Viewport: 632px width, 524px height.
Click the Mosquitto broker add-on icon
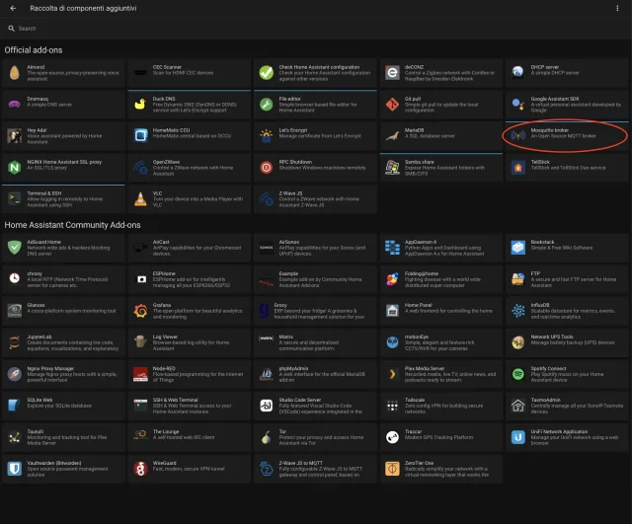pos(517,135)
